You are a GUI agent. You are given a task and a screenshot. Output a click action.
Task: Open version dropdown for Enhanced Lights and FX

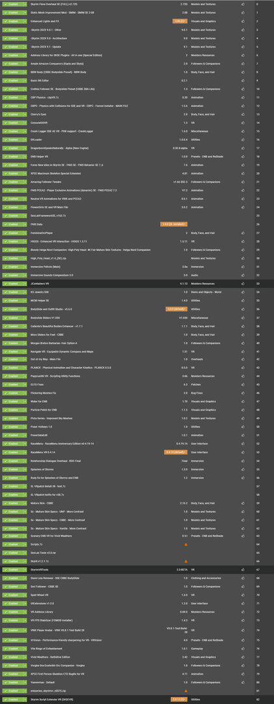(180, 21)
